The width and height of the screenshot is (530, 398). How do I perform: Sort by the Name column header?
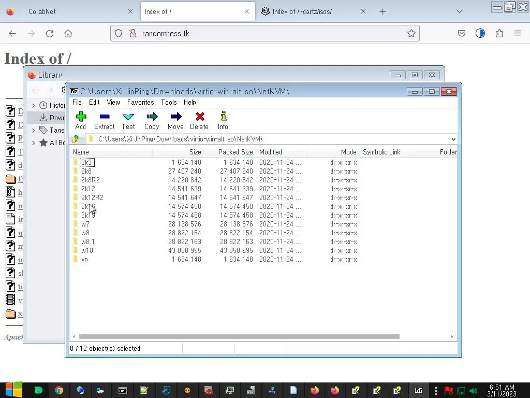pos(111,152)
